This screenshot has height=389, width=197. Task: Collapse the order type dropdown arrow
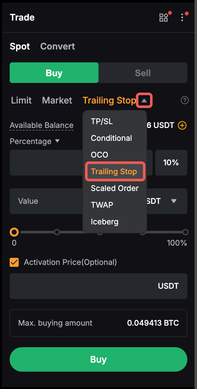144,101
